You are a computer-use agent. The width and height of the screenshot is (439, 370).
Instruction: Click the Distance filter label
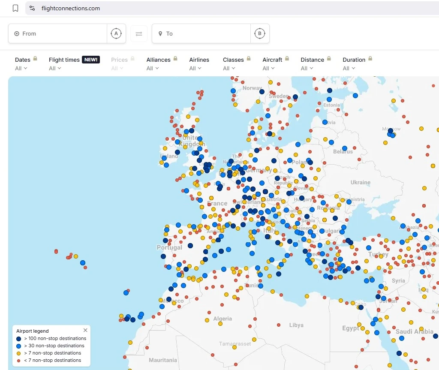tap(312, 60)
